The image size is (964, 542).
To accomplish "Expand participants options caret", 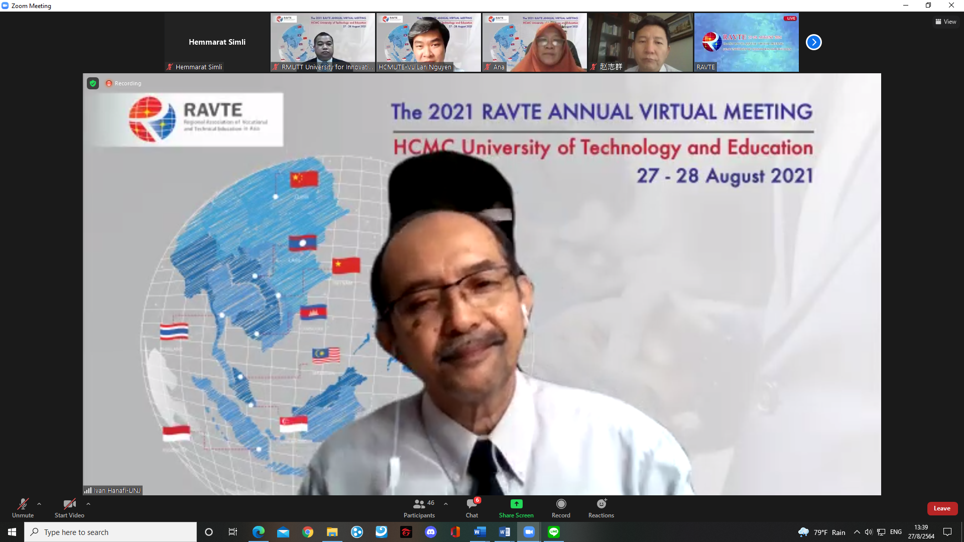I will coord(446,504).
